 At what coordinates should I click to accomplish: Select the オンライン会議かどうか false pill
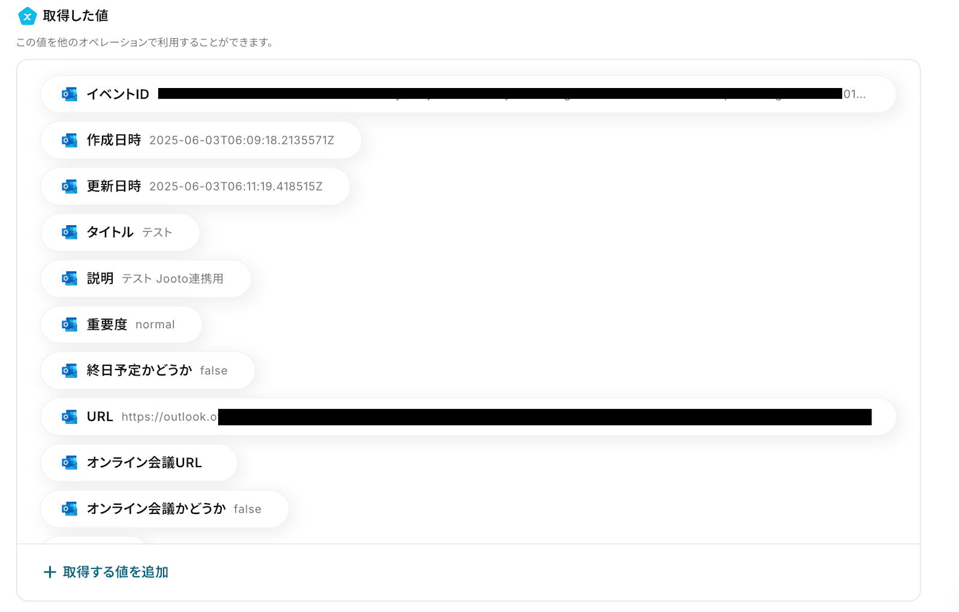click(164, 510)
